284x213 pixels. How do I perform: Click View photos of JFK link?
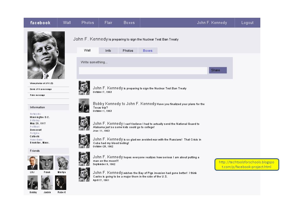click(41, 83)
